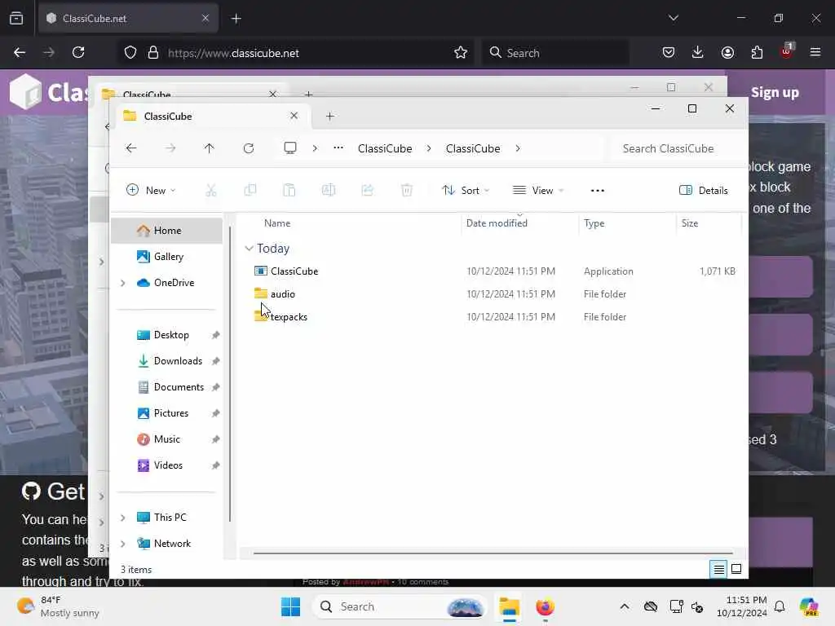Image resolution: width=835 pixels, height=626 pixels.
Task: Expand the Network tree node
Action: pos(123,544)
